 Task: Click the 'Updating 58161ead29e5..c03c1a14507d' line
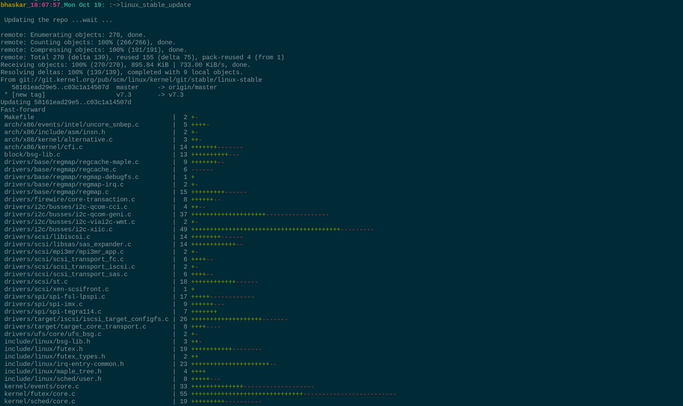[x=66, y=102]
